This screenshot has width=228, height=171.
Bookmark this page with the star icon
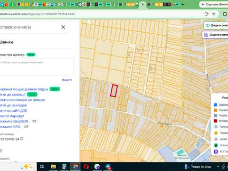click(x=214, y=14)
